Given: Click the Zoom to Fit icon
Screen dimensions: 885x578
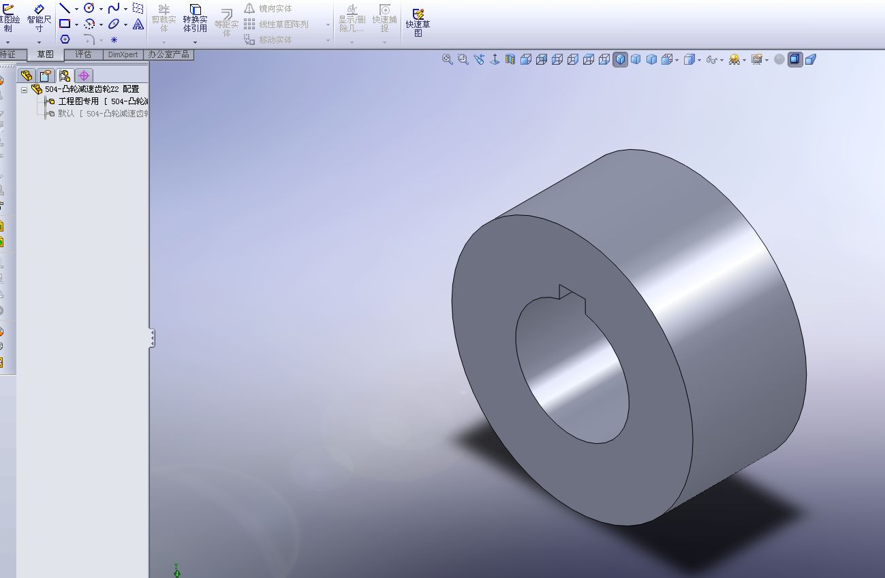Looking at the screenshot, I should point(448,59).
